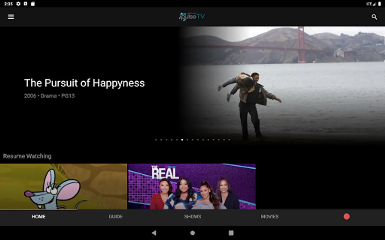Tap the SD card status icon
This screenshot has height=240, width=385.
[33, 4]
